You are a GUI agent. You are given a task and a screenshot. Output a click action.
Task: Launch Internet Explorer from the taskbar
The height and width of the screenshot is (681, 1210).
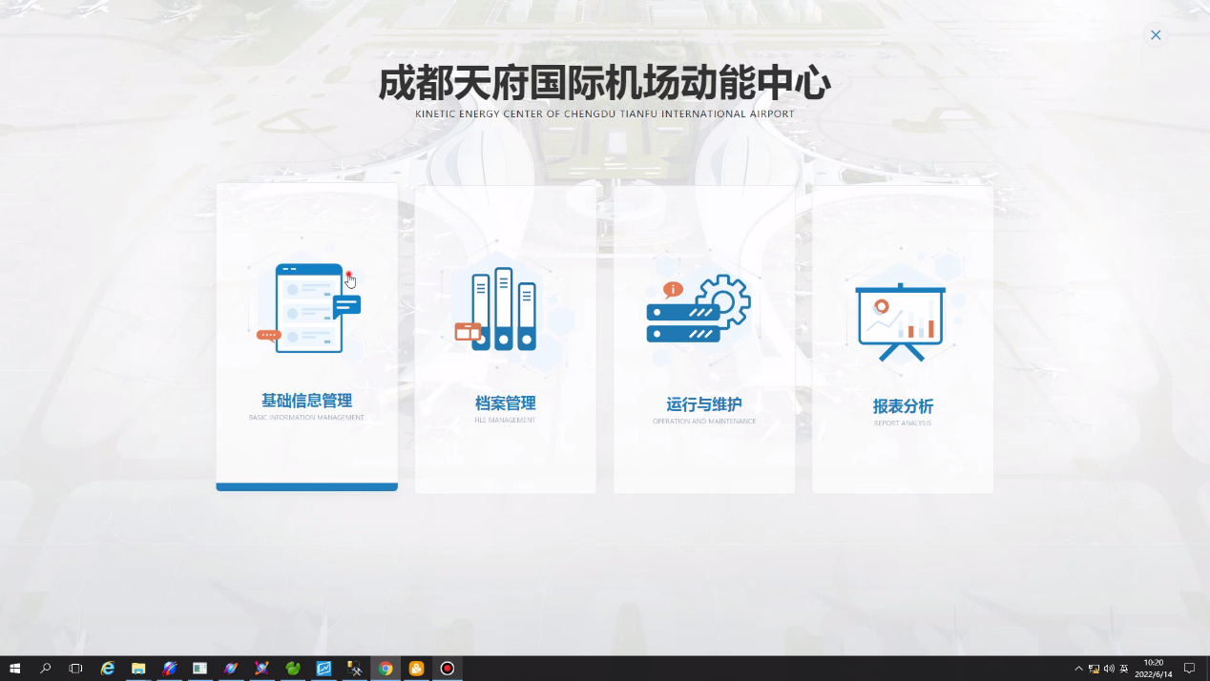click(108, 669)
